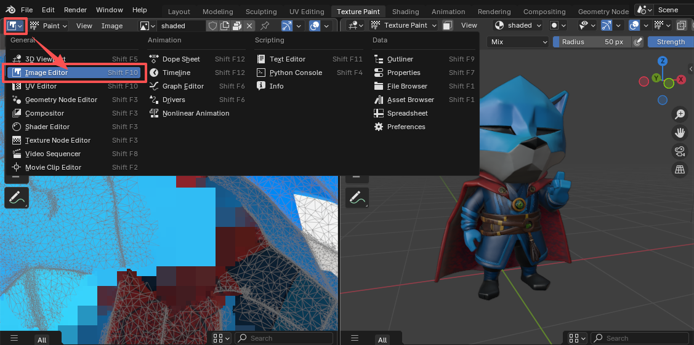Click the pin image icon
The height and width of the screenshot is (345, 694).
coord(265,26)
